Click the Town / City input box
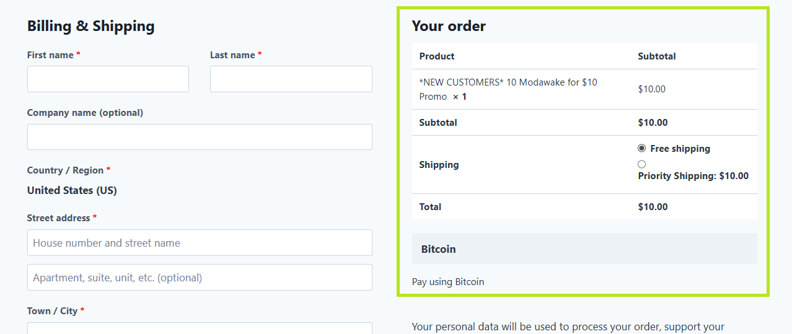Image resolution: width=792 pixels, height=334 pixels. (200, 328)
